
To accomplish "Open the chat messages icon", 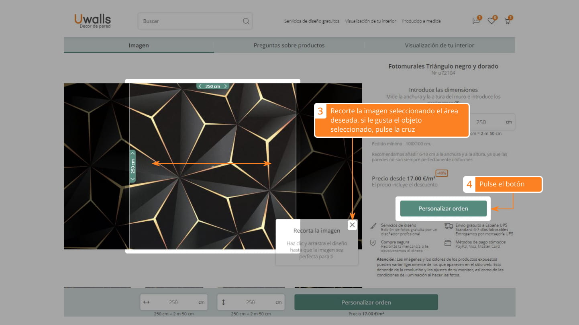I will 476,21.
